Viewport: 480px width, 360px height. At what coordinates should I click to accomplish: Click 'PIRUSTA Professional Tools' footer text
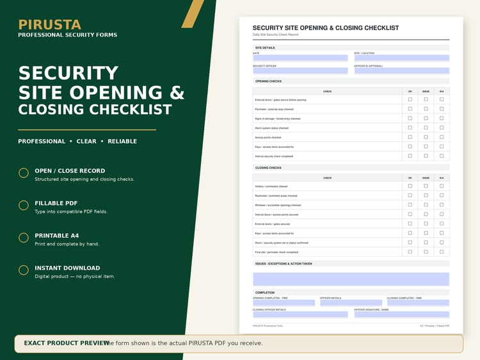[268, 325]
